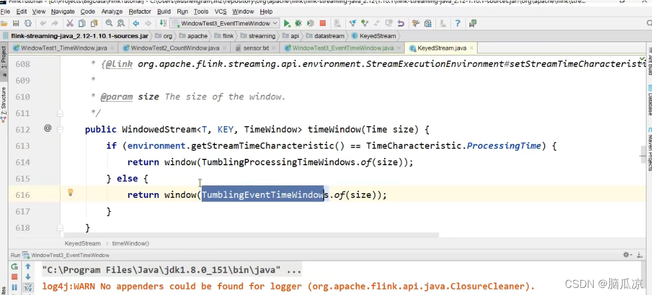Click the streaming breadcrumb folder

point(258,36)
